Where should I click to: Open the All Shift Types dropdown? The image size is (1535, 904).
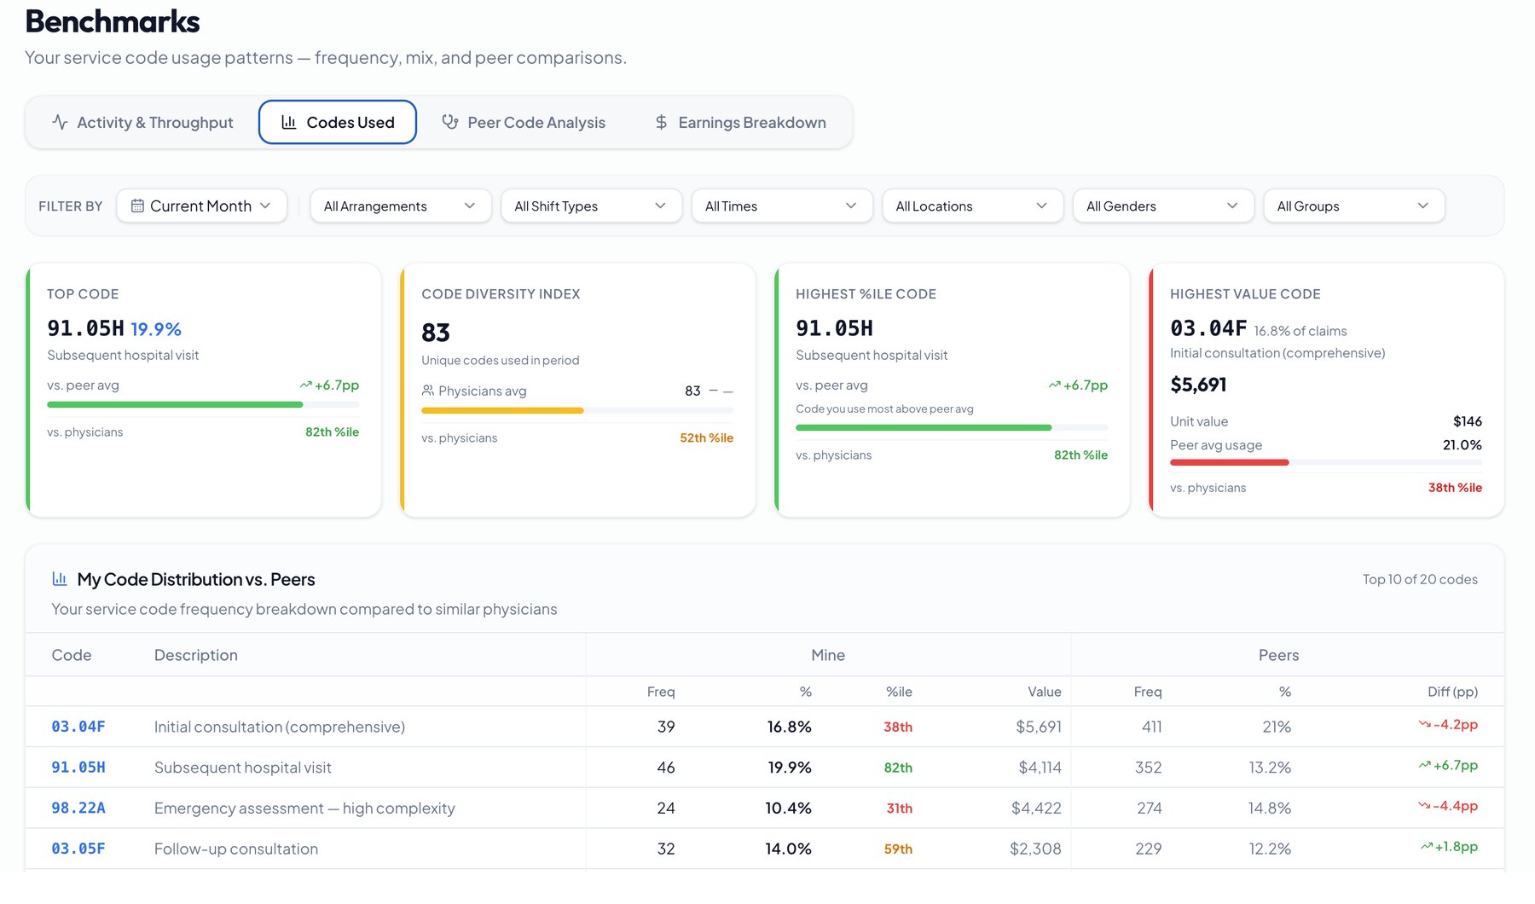591,206
